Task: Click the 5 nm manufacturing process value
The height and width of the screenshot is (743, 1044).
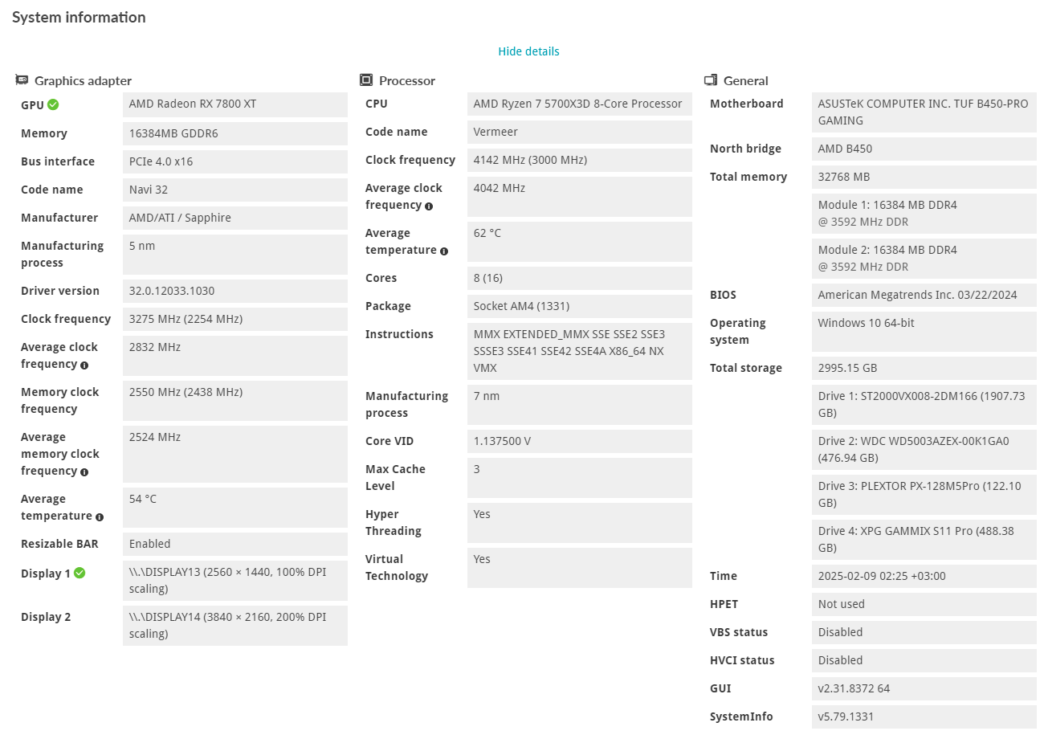Action: 235,255
